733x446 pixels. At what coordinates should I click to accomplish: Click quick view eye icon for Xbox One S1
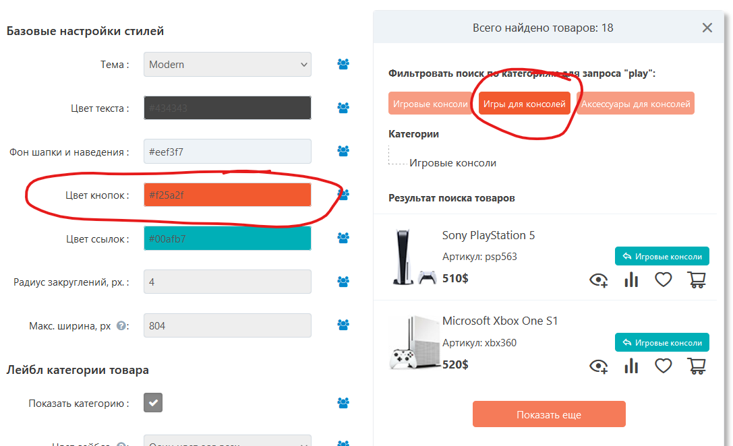[x=599, y=366]
